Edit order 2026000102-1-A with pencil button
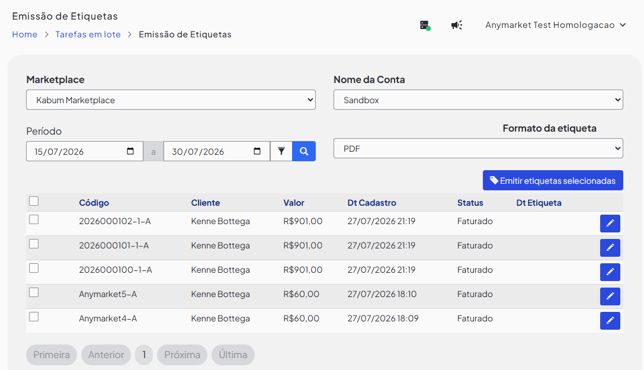The height and width of the screenshot is (370, 644). (610, 223)
